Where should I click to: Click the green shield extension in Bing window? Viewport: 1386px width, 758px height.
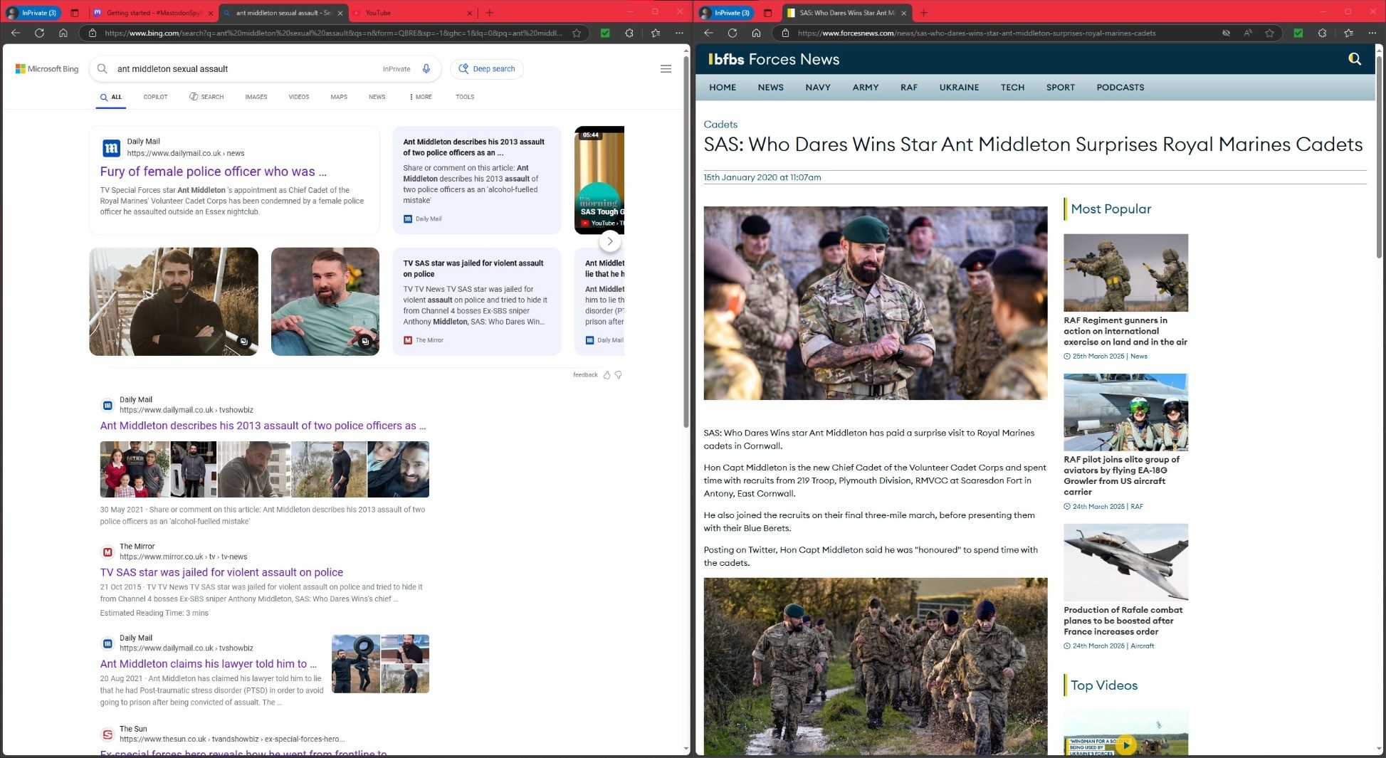[605, 33]
